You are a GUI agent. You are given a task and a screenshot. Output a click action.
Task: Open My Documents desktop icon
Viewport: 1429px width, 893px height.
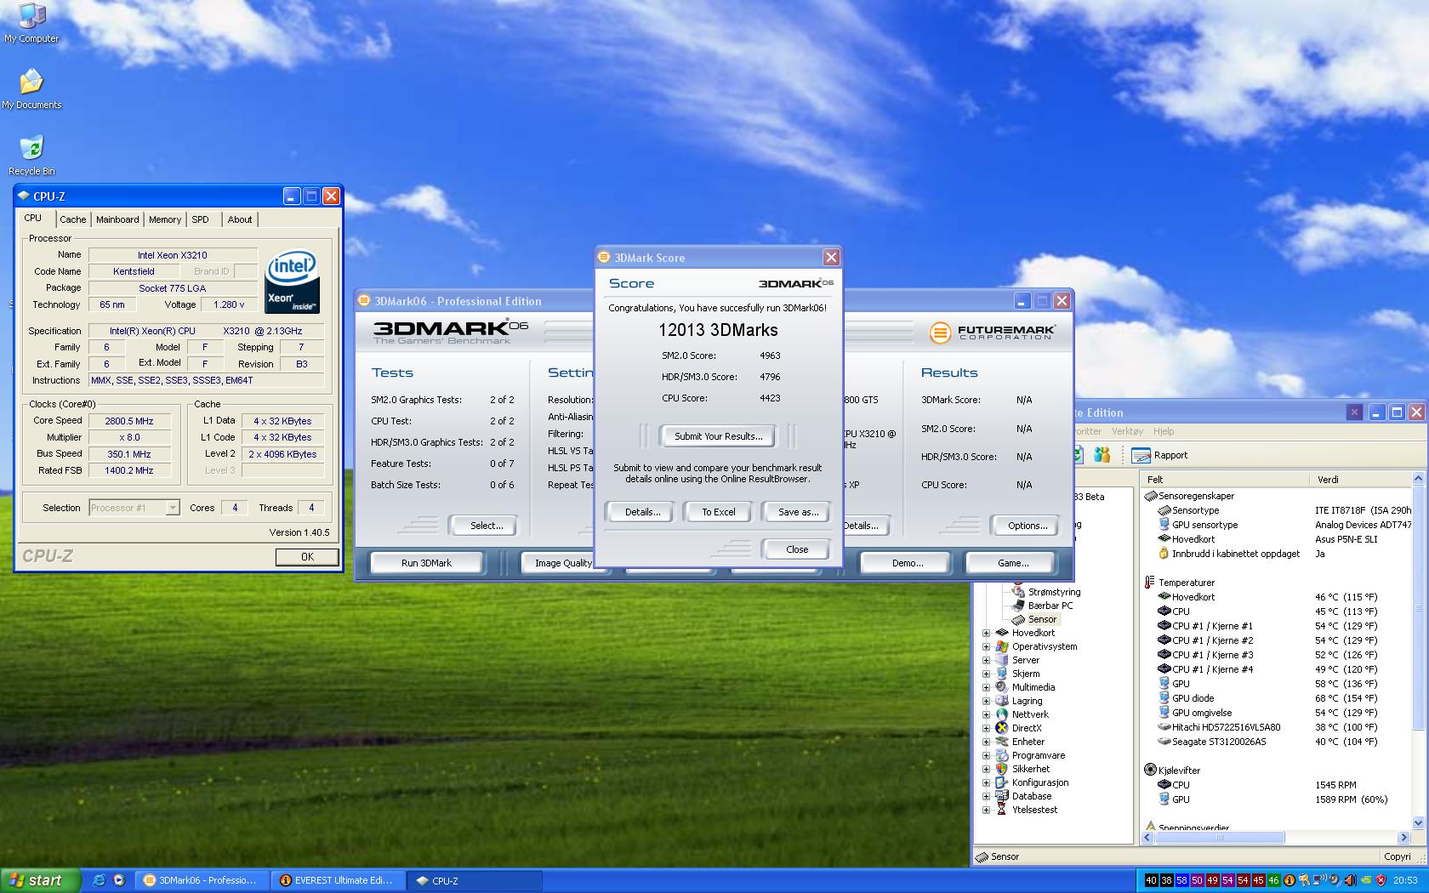coord(31,89)
